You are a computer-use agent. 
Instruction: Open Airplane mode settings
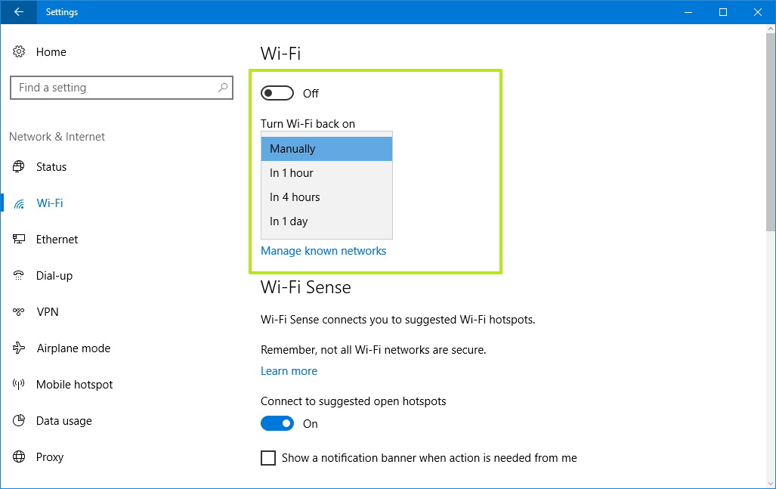[x=73, y=348]
